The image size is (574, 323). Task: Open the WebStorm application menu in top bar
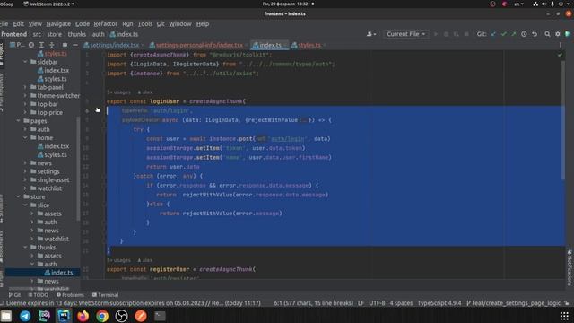click(48, 4)
